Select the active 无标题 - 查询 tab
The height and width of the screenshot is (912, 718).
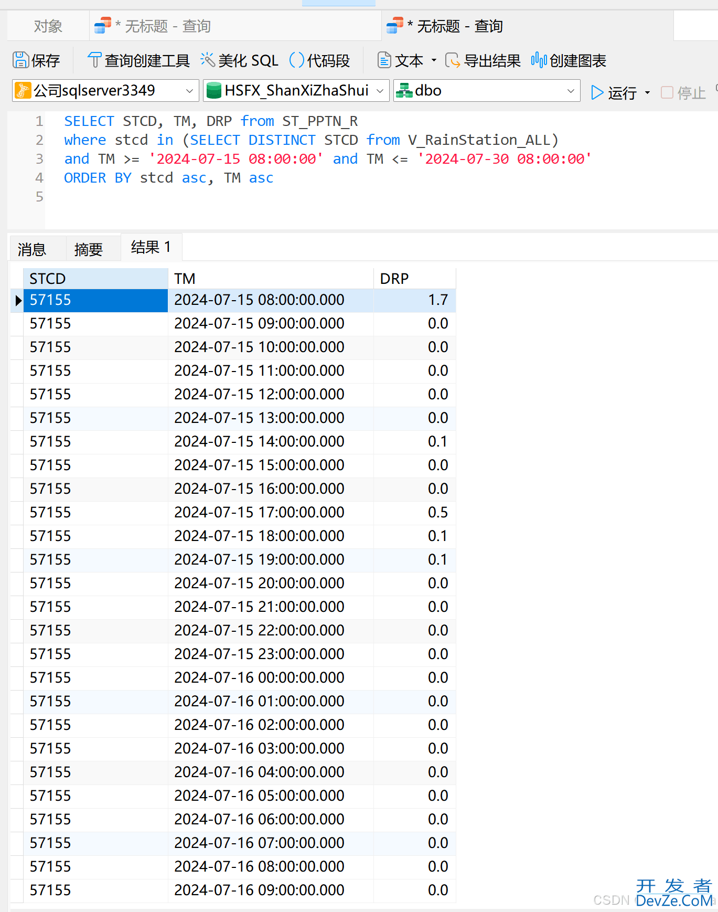(x=527, y=26)
